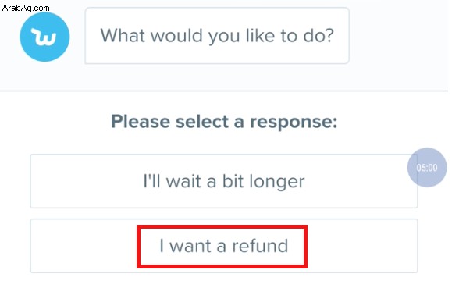Viewport: 459px width, 288px height.
Task: Click the 'Please select a response:' heading
Action: [x=224, y=121]
